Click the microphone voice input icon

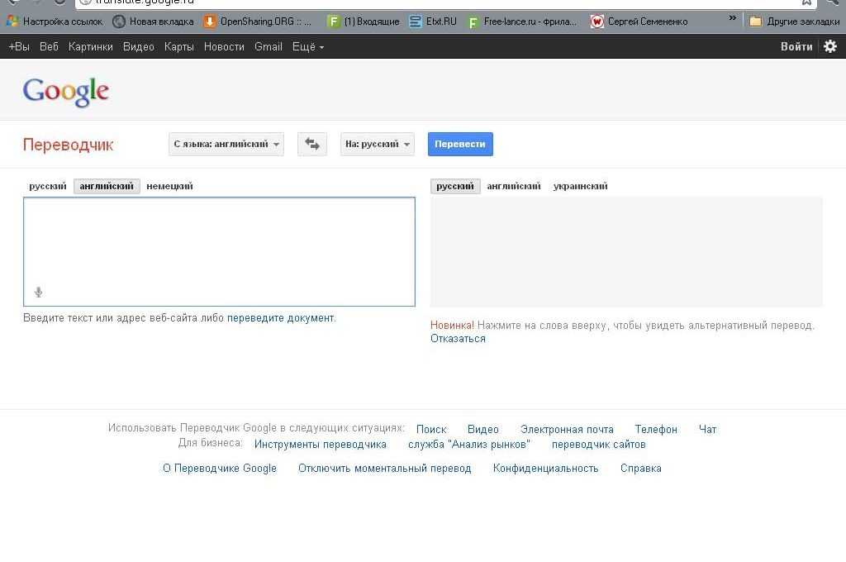coord(38,292)
